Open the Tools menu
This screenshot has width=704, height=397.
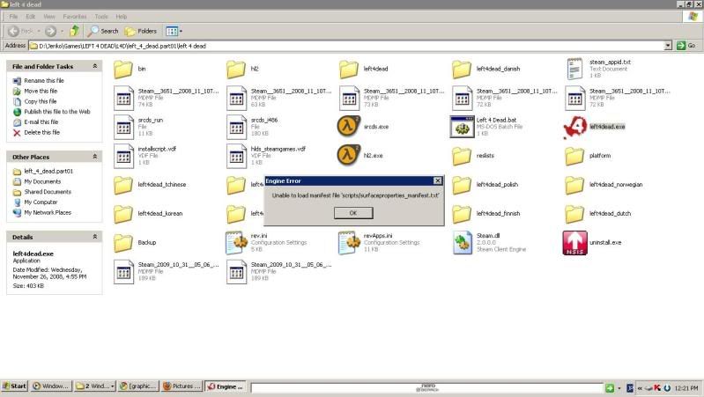pos(101,17)
